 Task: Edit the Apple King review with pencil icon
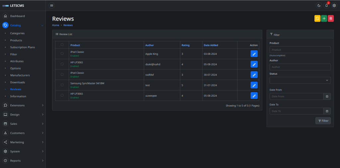[x=254, y=54]
